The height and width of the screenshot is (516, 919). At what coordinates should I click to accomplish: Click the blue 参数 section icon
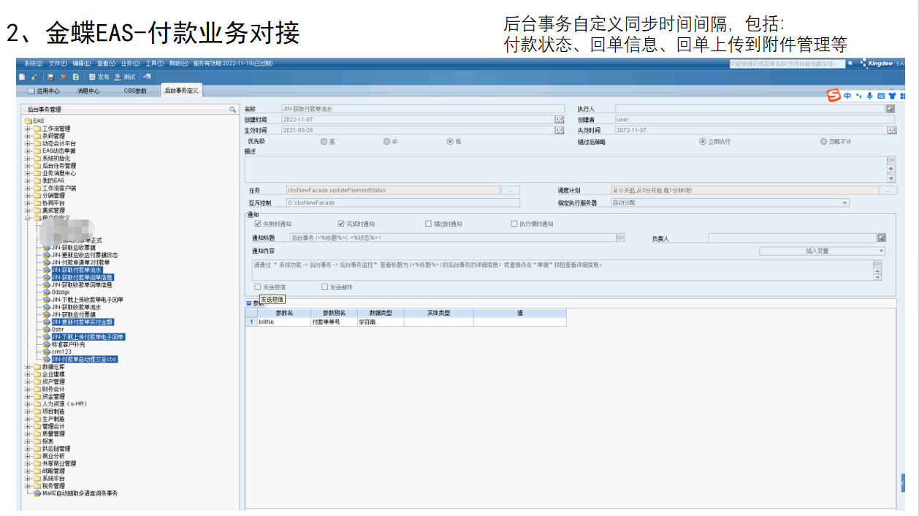point(248,303)
